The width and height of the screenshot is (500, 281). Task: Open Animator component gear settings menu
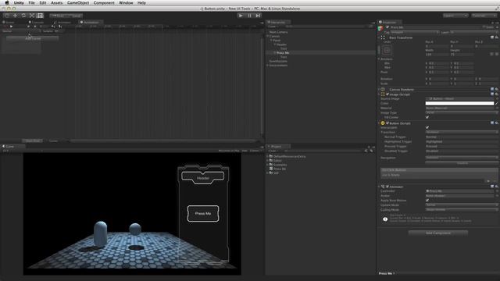497,187
